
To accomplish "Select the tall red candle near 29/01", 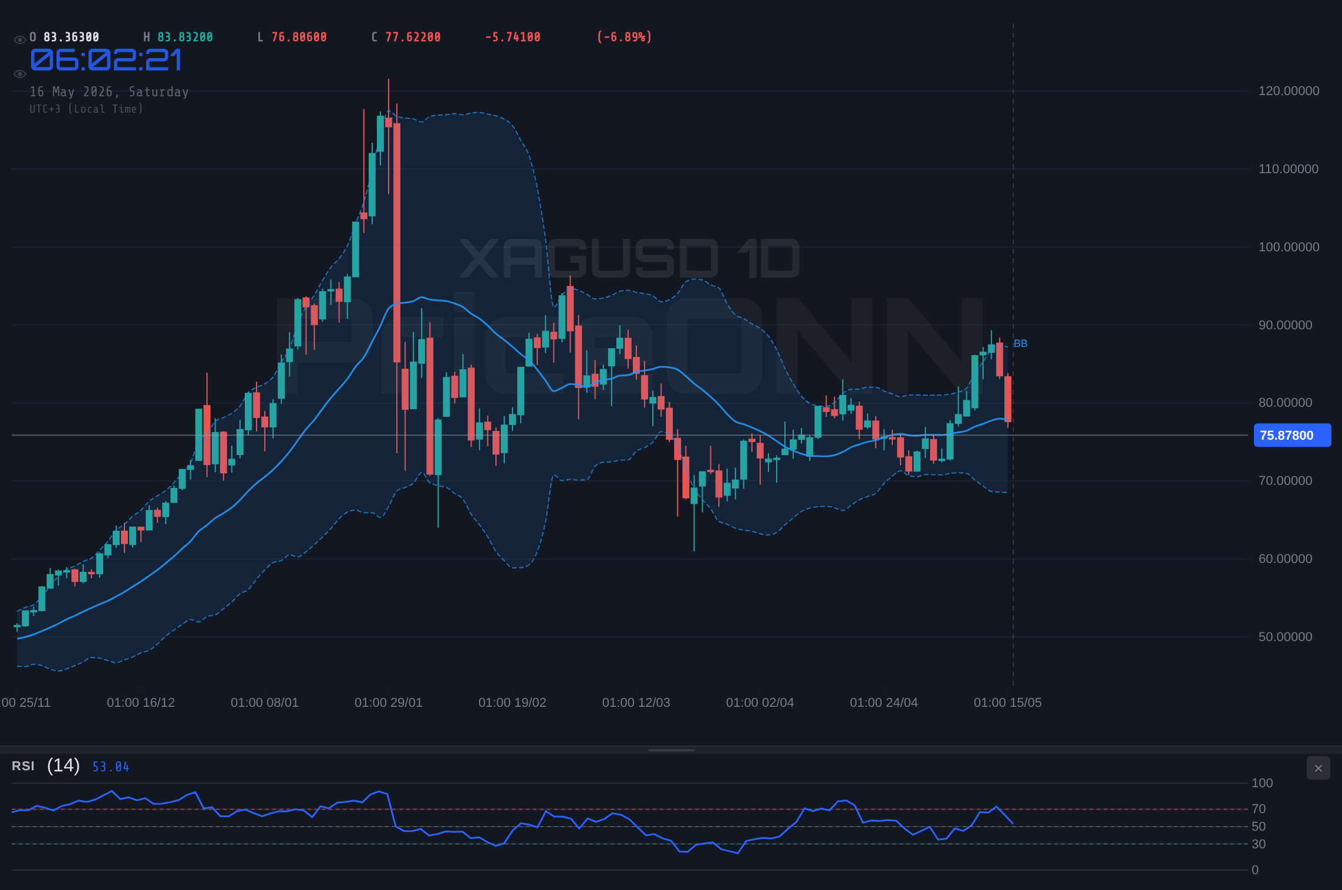I will tap(397, 242).
